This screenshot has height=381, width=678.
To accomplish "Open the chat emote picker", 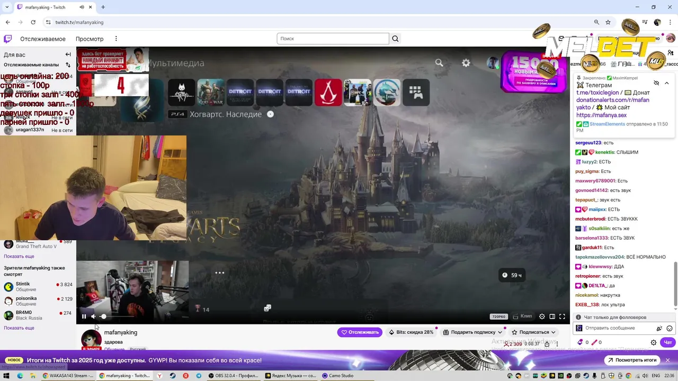I will pos(670,328).
